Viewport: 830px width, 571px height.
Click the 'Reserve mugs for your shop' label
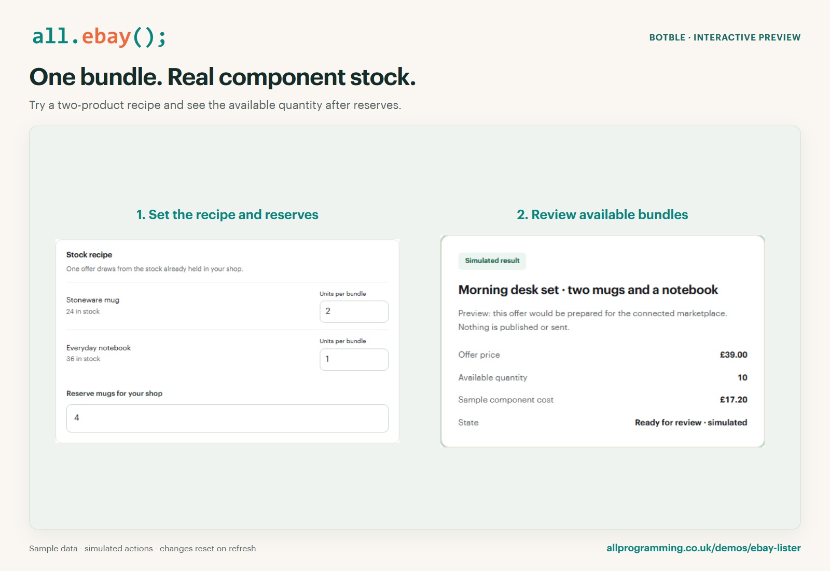114,393
